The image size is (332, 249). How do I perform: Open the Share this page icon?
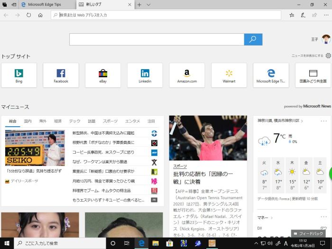click(x=314, y=15)
